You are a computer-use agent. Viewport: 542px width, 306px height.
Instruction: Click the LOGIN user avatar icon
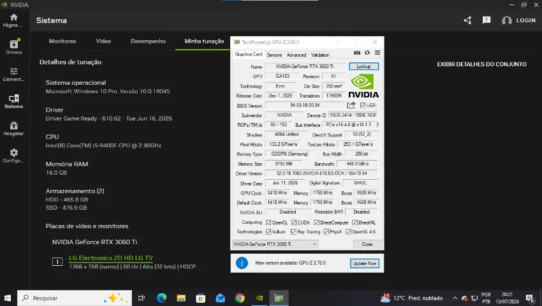(507, 20)
